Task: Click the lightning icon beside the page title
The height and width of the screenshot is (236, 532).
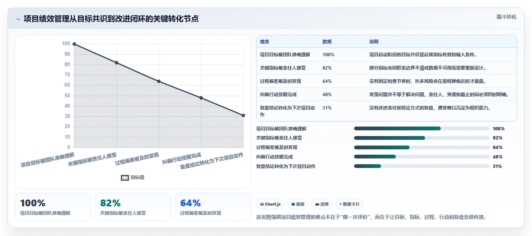Action: click(18, 19)
